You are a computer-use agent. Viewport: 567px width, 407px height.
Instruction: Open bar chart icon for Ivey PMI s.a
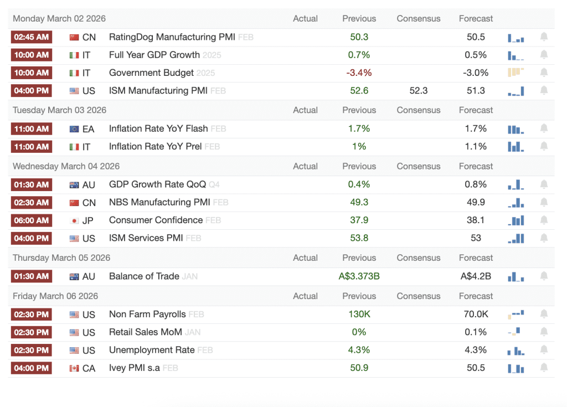[x=516, y=368]
